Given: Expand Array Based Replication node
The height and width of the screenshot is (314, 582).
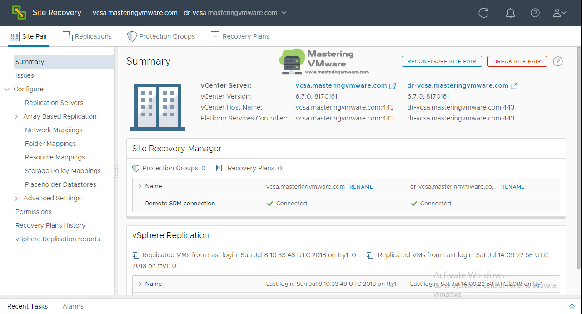Looking at the screenshot, I should (x=16, y=117).
